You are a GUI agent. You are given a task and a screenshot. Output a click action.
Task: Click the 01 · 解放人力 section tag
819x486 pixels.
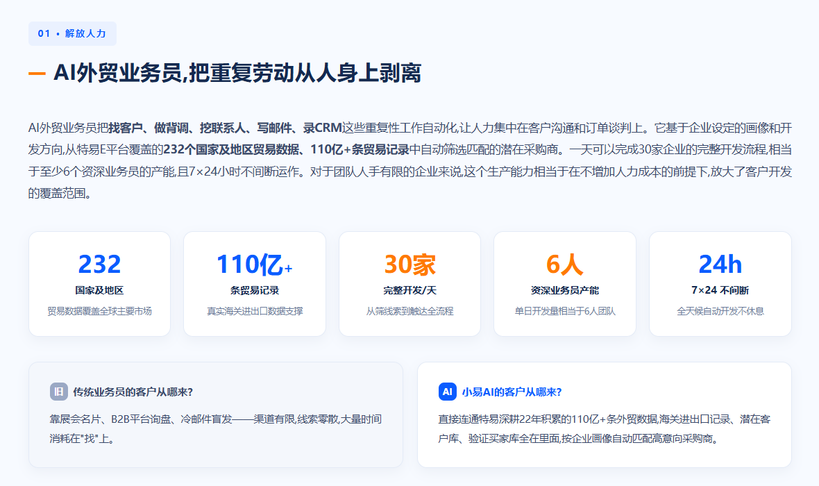point(72,33)
